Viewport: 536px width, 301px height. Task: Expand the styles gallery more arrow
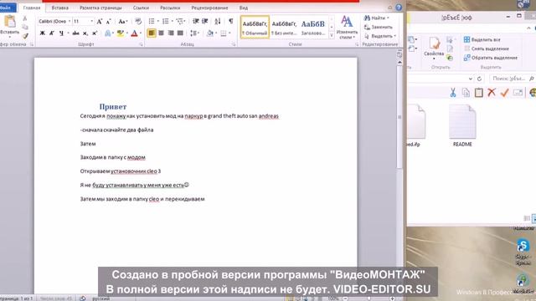coord(332,35)
